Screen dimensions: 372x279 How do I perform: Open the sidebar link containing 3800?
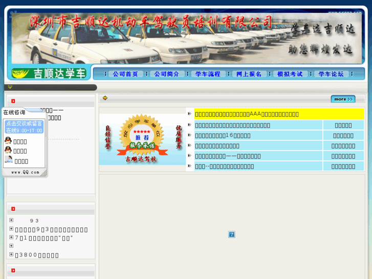pos(37,255)
